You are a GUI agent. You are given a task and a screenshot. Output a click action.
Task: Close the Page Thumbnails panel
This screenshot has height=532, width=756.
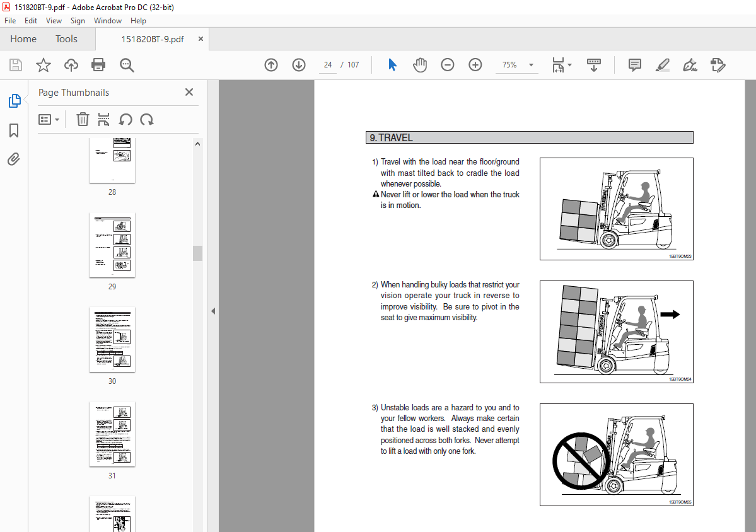click(x=189, y=92)
